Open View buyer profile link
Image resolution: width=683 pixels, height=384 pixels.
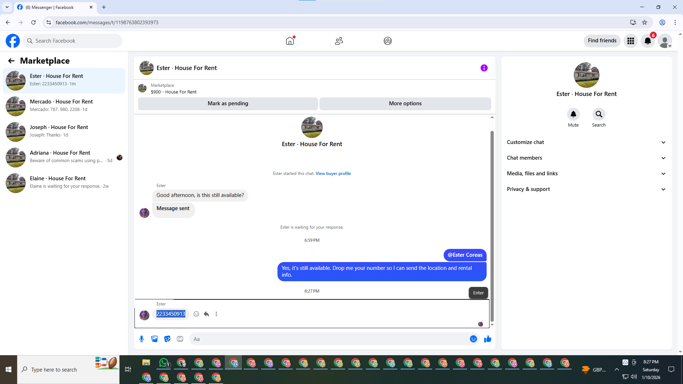click(x=333, y=174)
